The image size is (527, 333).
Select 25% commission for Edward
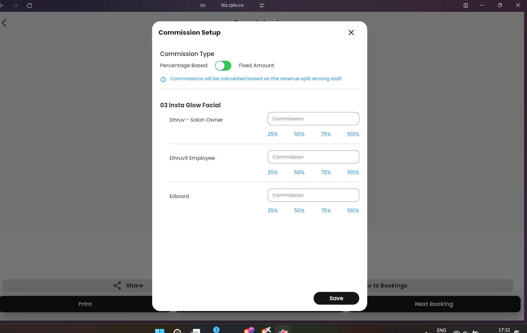click(272, 211)
